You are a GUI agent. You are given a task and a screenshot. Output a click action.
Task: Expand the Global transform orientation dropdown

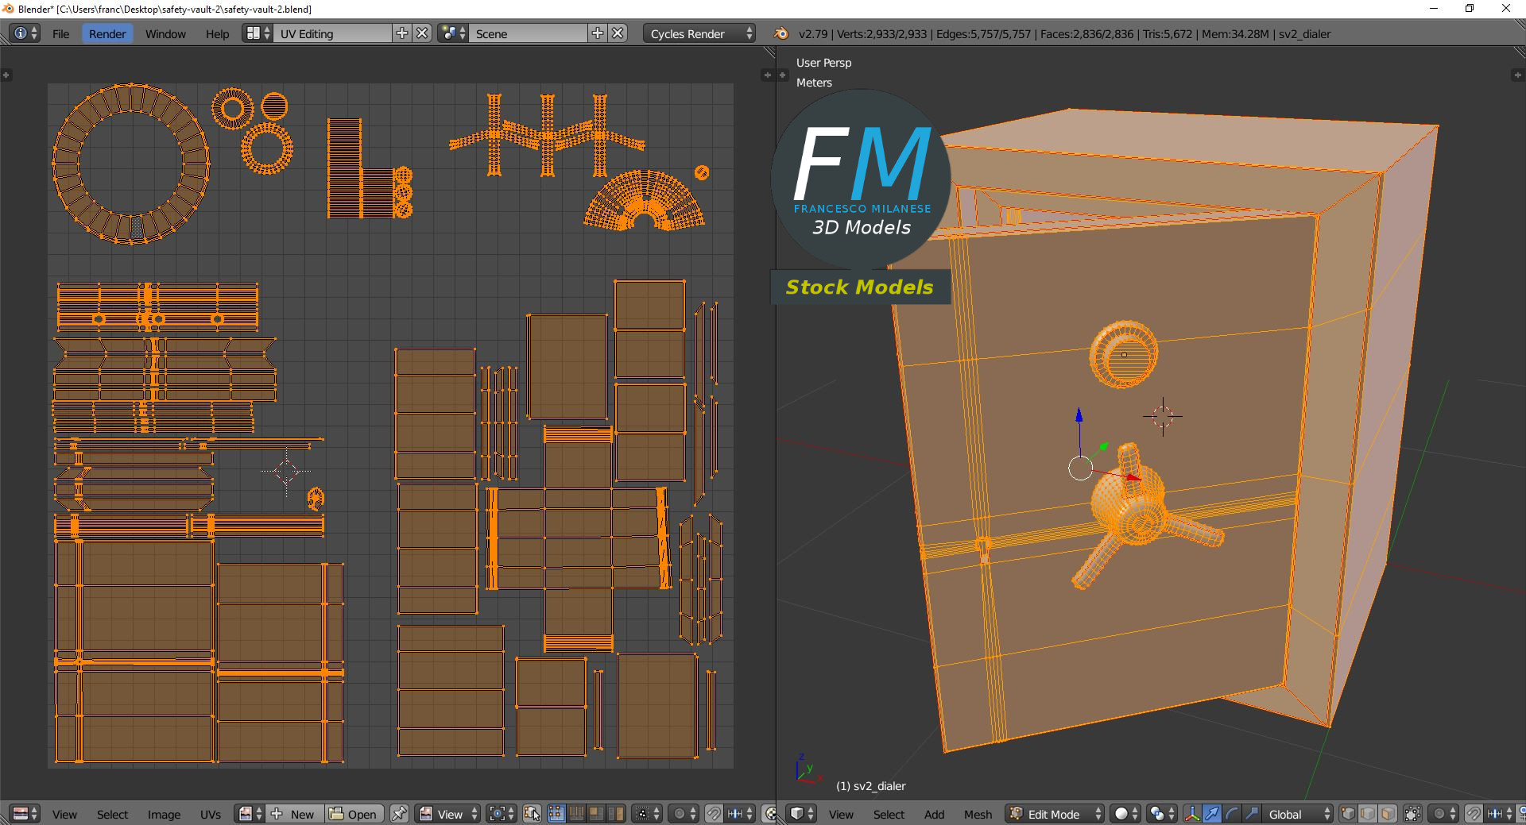[x=1297, y=814]
